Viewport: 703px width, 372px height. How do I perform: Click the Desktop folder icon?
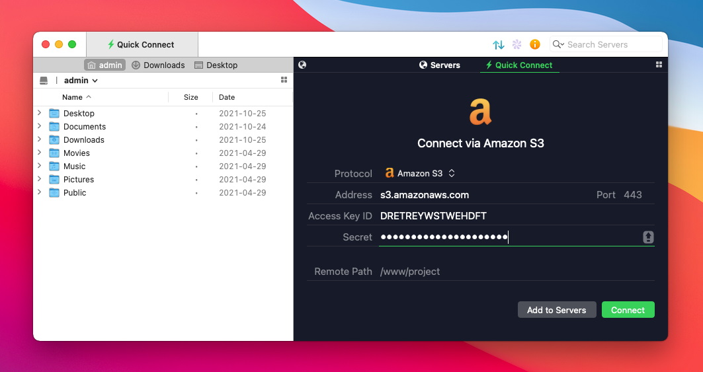54,114
